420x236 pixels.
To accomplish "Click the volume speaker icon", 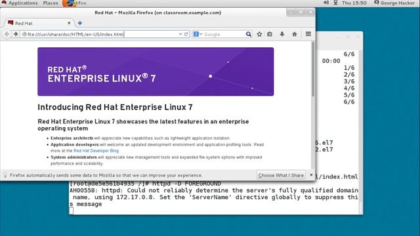I will [326, 3].
